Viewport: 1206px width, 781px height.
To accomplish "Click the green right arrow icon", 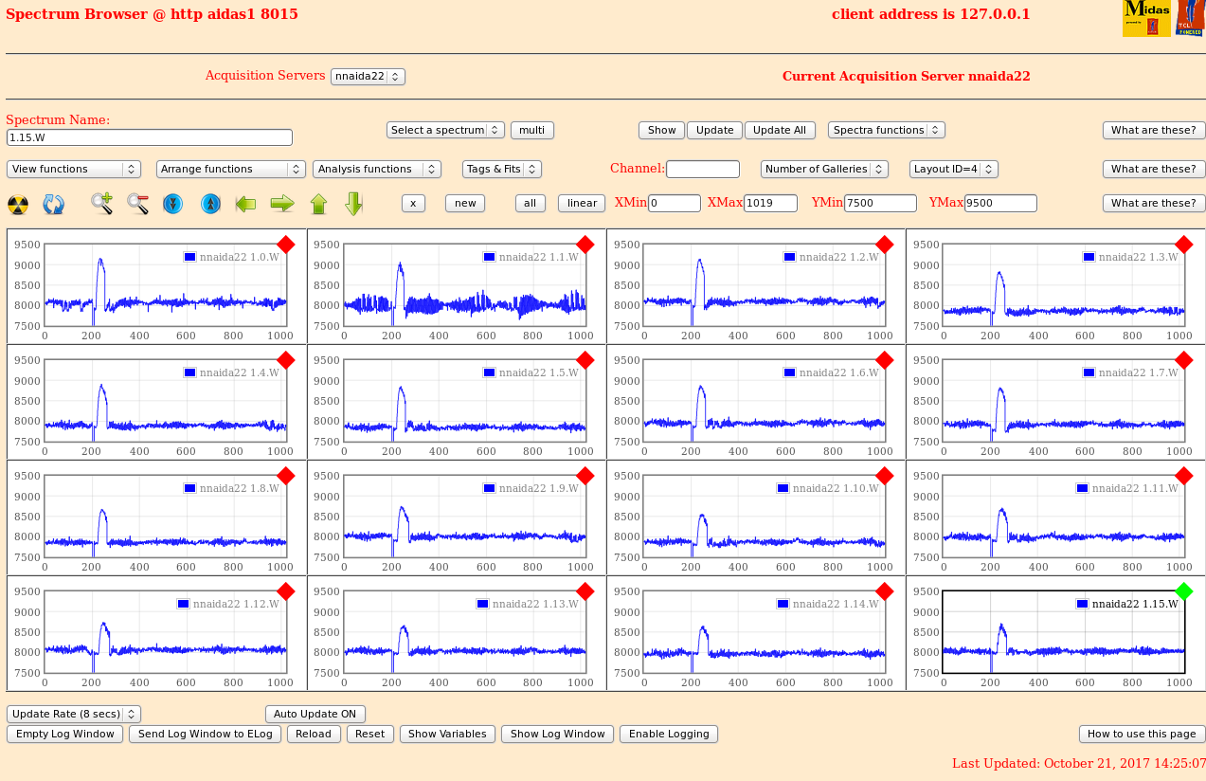I will point(282,203).
